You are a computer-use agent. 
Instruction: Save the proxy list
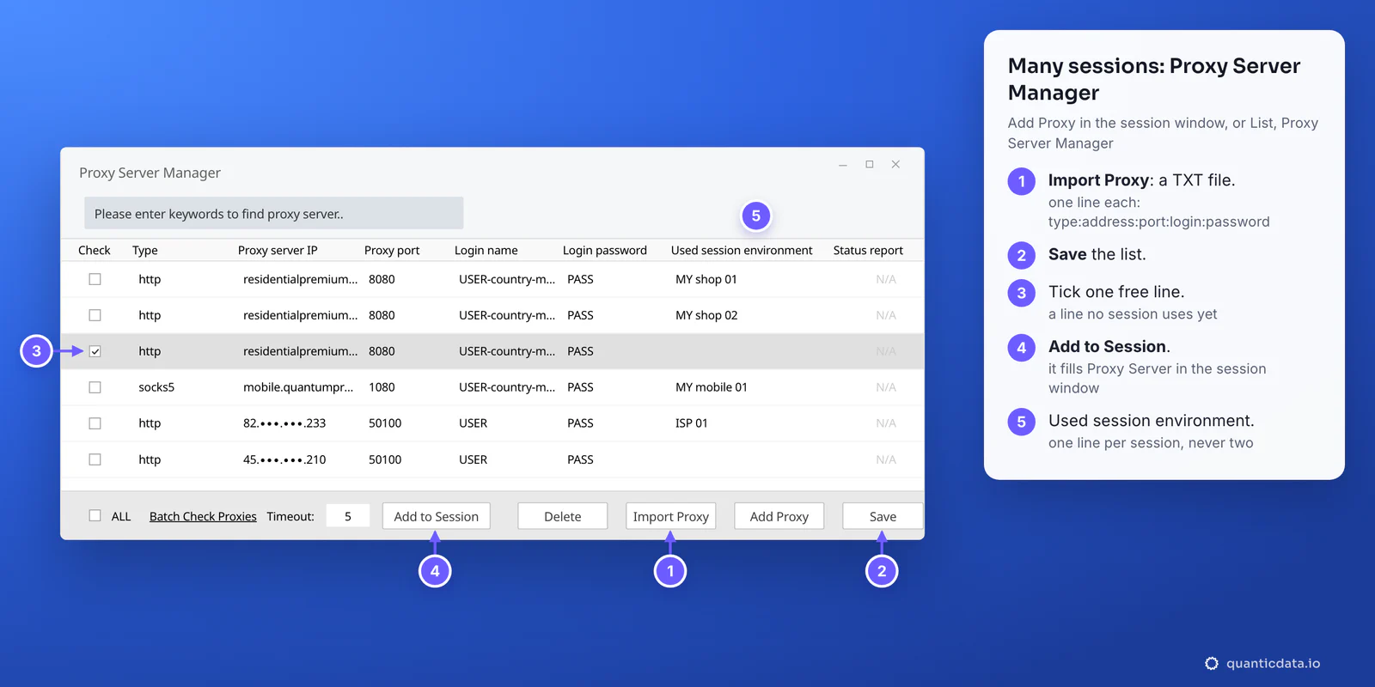click(883, 516)
